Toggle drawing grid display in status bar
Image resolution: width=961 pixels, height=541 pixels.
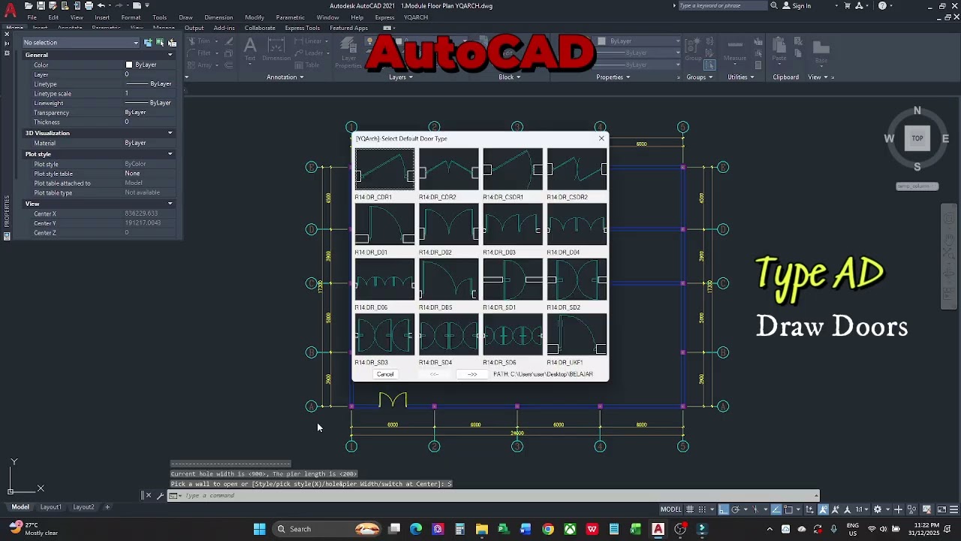691,509
